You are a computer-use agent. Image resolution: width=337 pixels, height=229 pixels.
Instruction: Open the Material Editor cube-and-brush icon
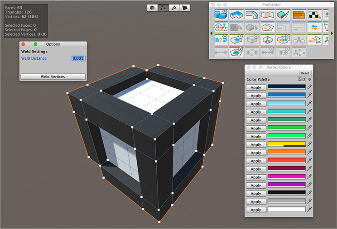pos(283,15)
